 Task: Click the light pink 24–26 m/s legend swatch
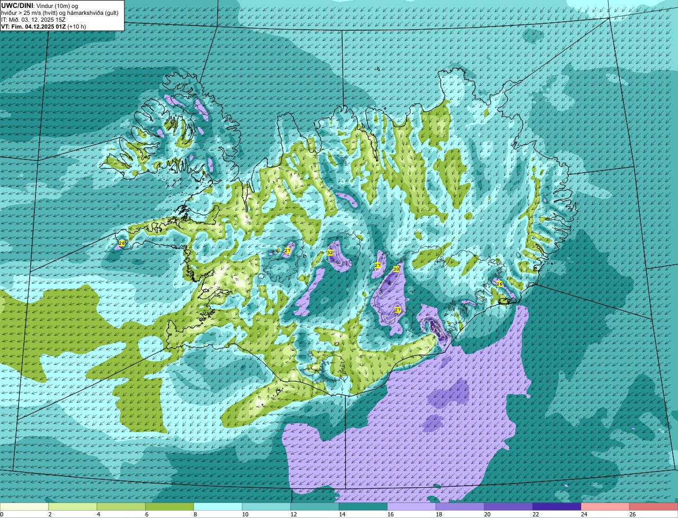pyautogui.click(x=605, y=506)
